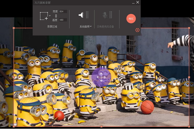This screenshot has height=131, width=194.
Task: Click the purple move crosshair handle
Action: pos(101,77)
